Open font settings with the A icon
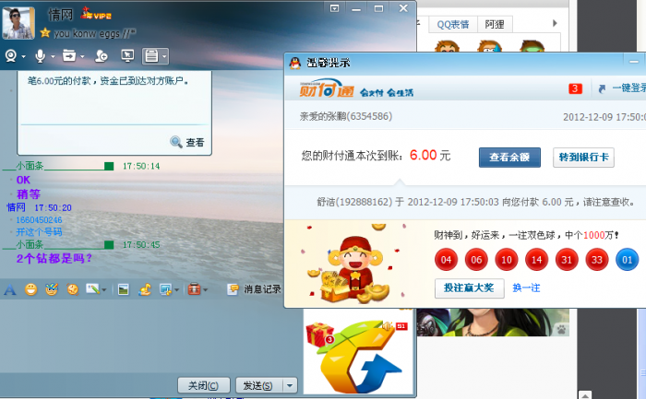Image resolution: width=646 pixels, height=399 pixels. click(10, 289)
